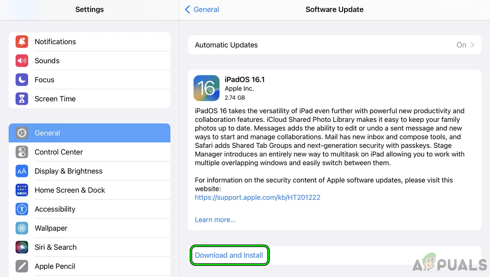Viewport: 490px width, 277px height.
Task: Select the Wallpaper settings entry
Action: [x=51, y=228]
